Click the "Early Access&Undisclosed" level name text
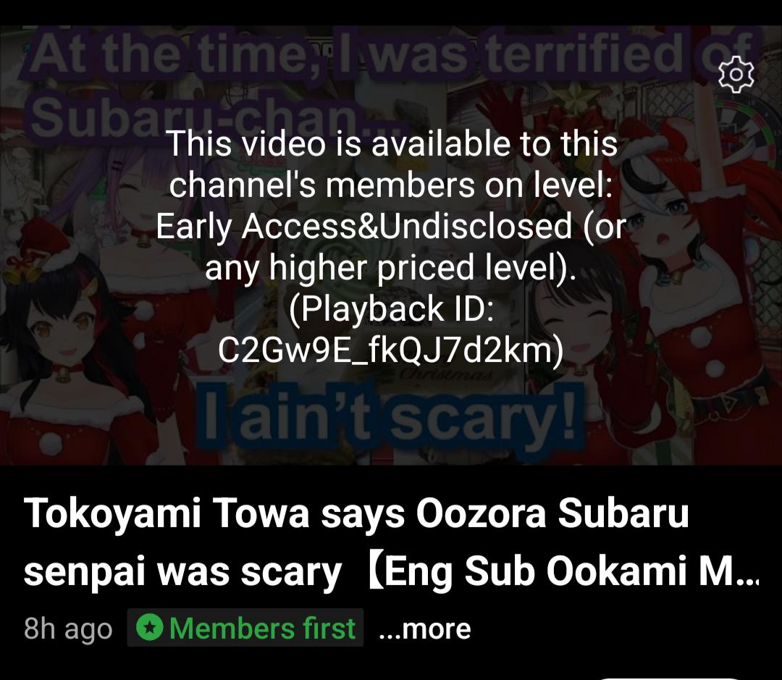This screenshot has height=680, width=782. pyautogui.click(x=363, y=226)
